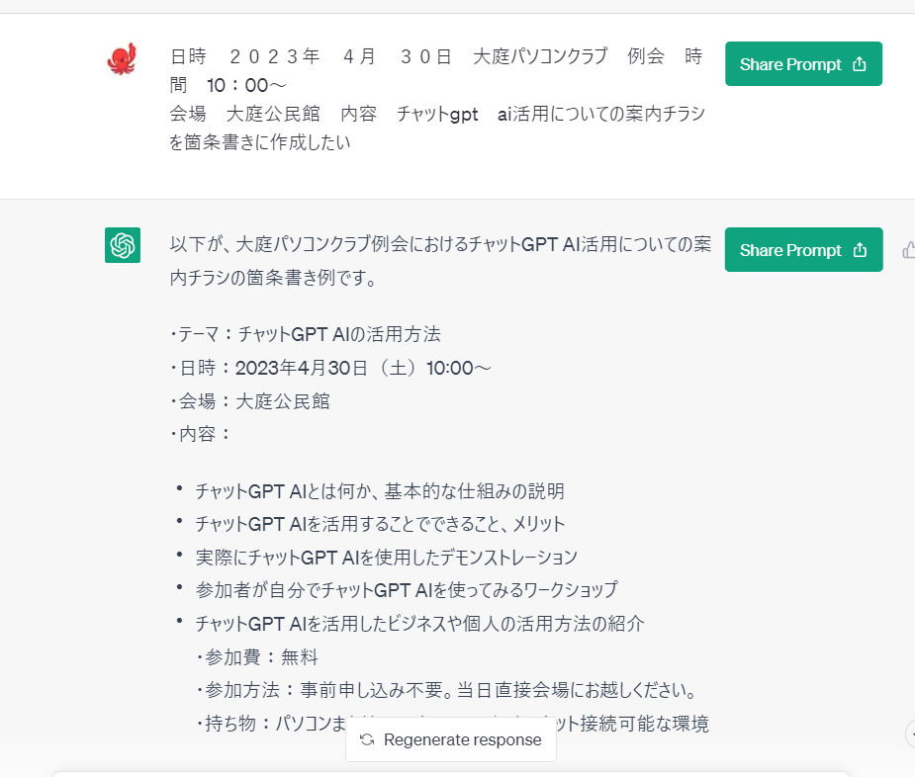Click the reply intro text '以下が、大庭パソコンクラブ例会における'

click(320, 244)
